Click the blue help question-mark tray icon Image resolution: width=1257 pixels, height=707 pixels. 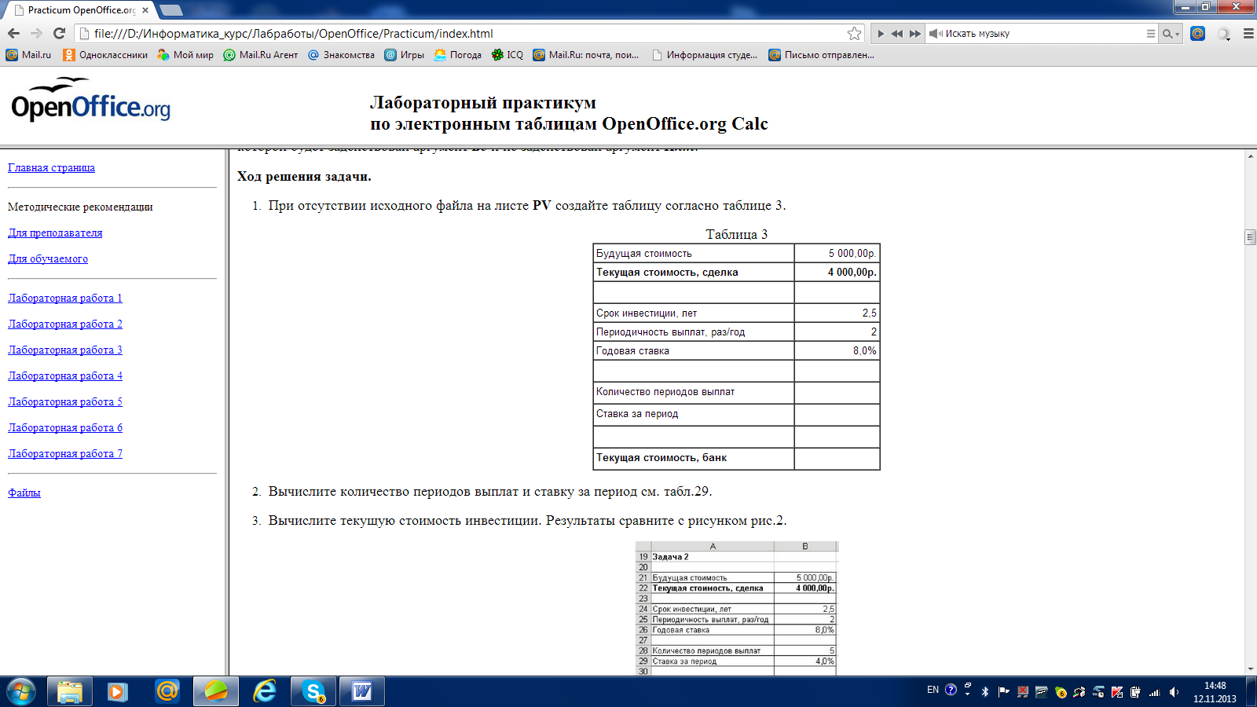tap(951, 690)
